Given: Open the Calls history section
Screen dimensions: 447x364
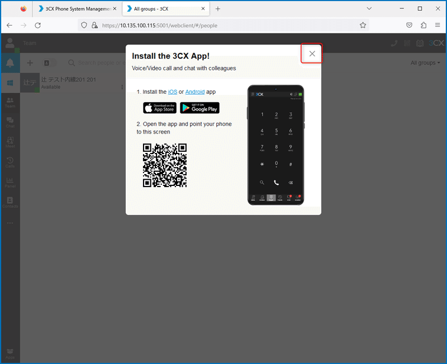Looking at the screenshot, I should pos(10,162).
